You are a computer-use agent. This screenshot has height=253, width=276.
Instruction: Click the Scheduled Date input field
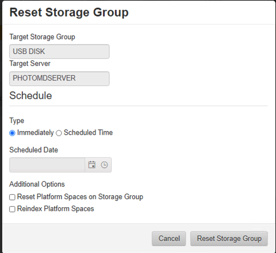47,165
